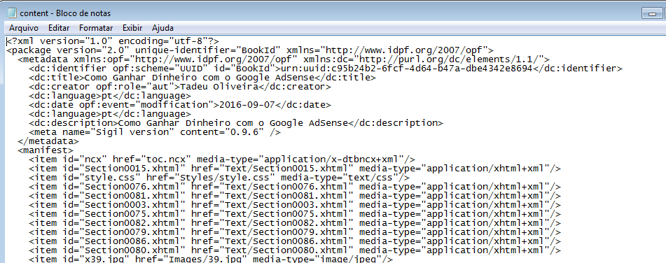Open the Ajuda menu
The height and width of the screenshot is (263, 666).
162,28
